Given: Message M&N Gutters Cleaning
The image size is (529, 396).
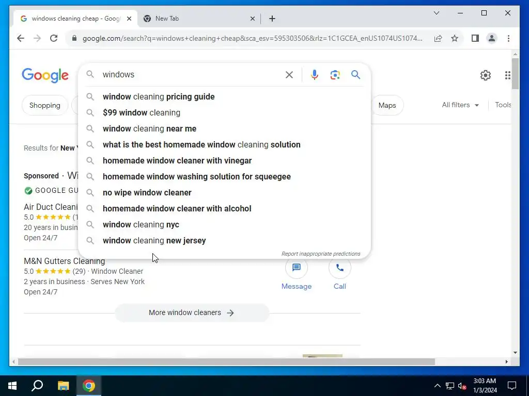Looking at the screenshot, I should [296, 274].
